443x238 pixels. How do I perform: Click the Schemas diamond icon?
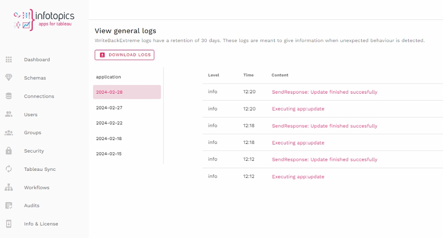tap(9, 78)
